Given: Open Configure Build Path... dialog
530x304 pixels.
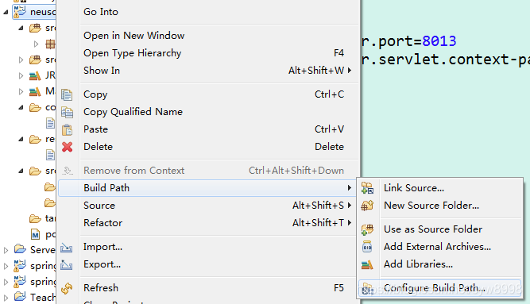Looking at the screenshot, I should click(439, 288).
